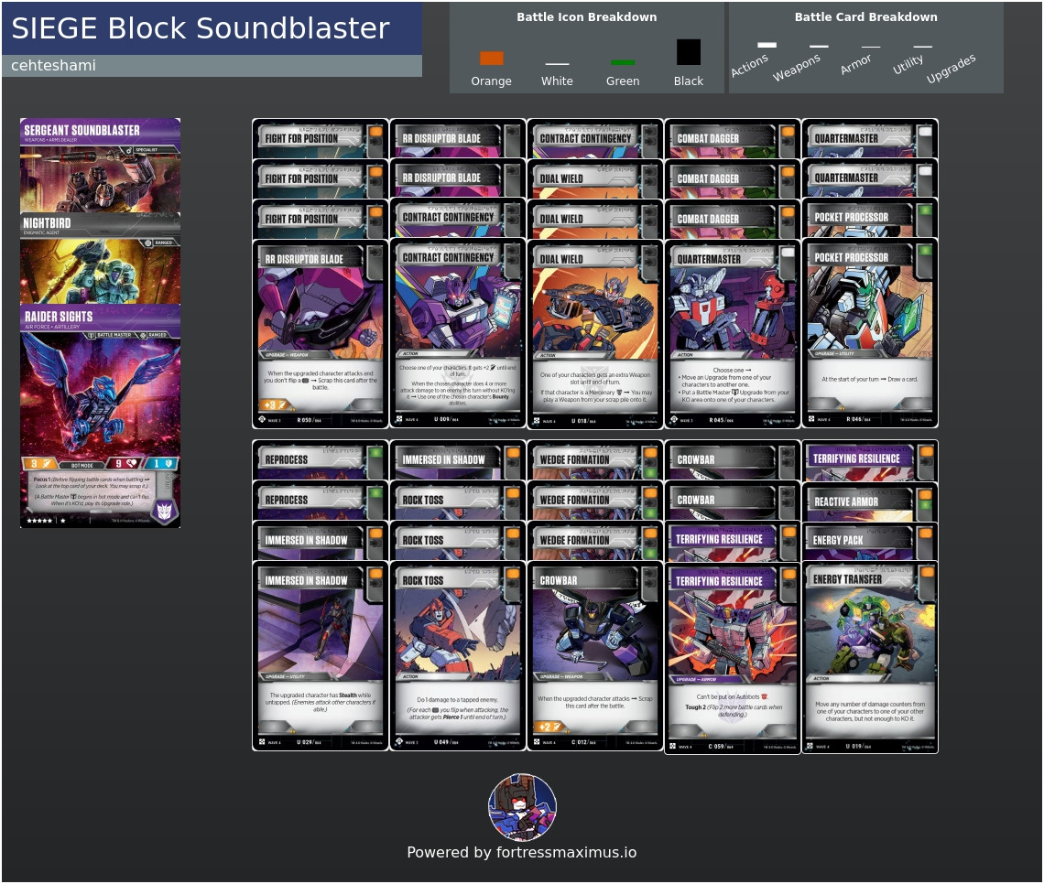
Task: Click the green icon on Pocket Processor card
Action: pyautogui.click(x=925, y=251)
